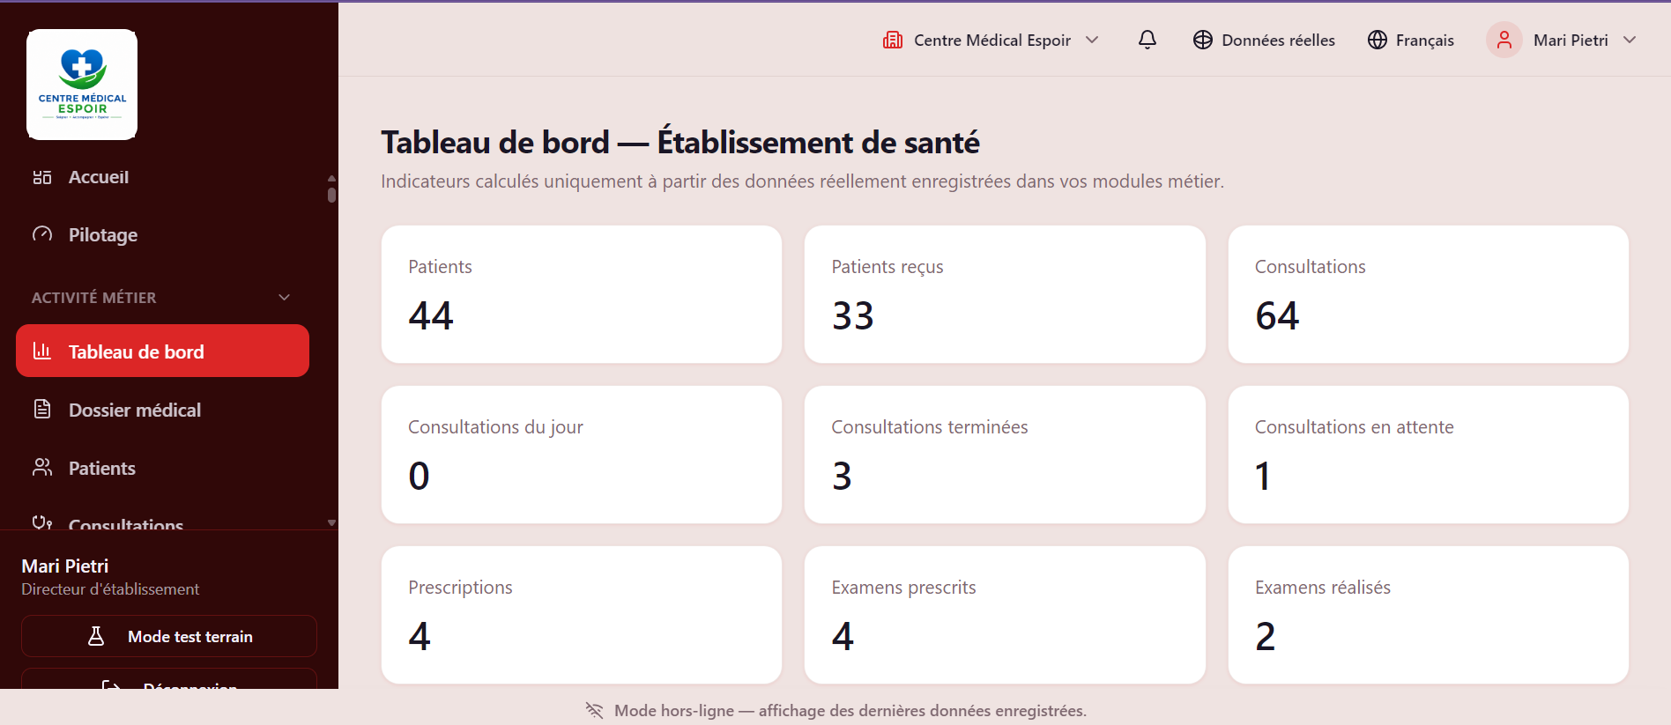The image size is (1671, 725).
Task: Click sidebar scrollbar up arrow
Action: click(x=331, y=178)
